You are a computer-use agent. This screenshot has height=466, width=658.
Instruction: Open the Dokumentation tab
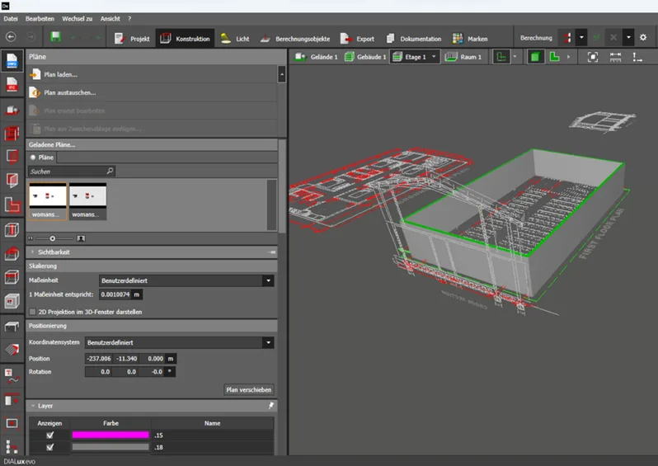point(413,39)
